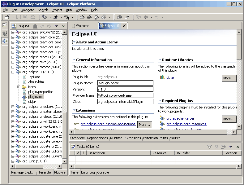Viewport: 244px width, 185px height.
Task: Switch to the Extension Points tab
Action: pos(156,138)
